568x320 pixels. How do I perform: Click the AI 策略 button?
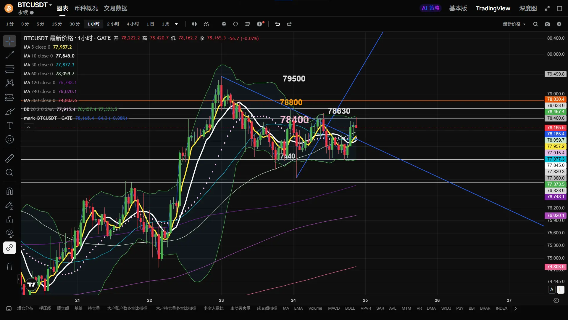(x=430, y=8)
